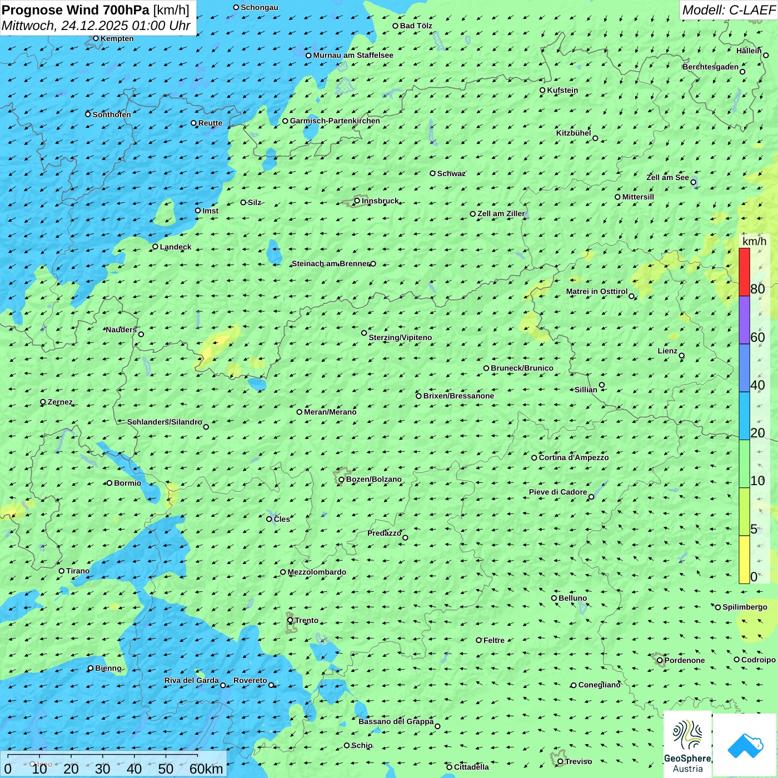Screen dimensions: 778x778
Task: Click the Modell: C-LAEF label
Action: [x=728, y=10]
